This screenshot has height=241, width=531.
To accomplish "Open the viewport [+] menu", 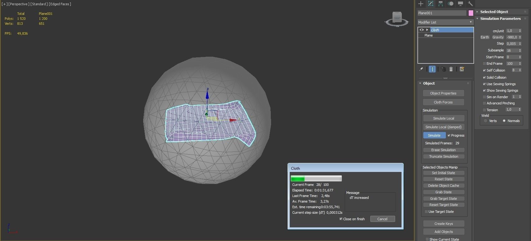I will coord(5,4).
